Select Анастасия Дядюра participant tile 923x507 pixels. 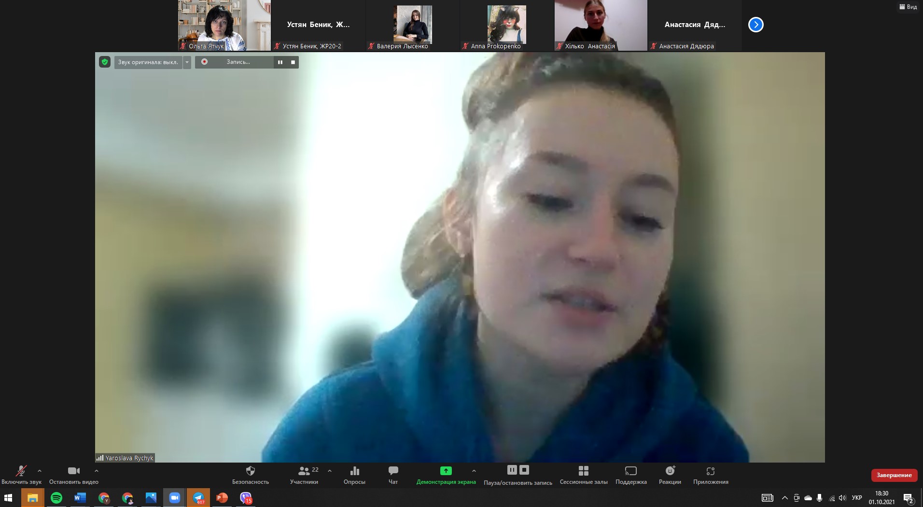[695, 25]
